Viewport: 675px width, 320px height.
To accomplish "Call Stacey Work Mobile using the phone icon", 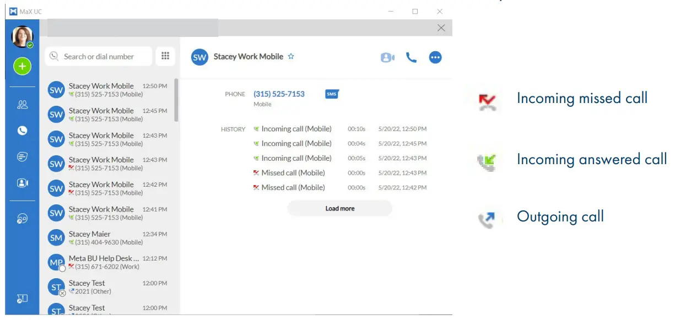I will pos(411,57).
